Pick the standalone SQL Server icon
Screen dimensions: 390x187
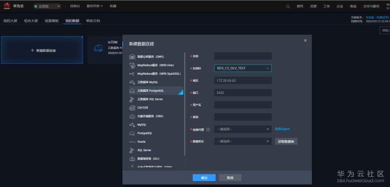coord(132,150)
